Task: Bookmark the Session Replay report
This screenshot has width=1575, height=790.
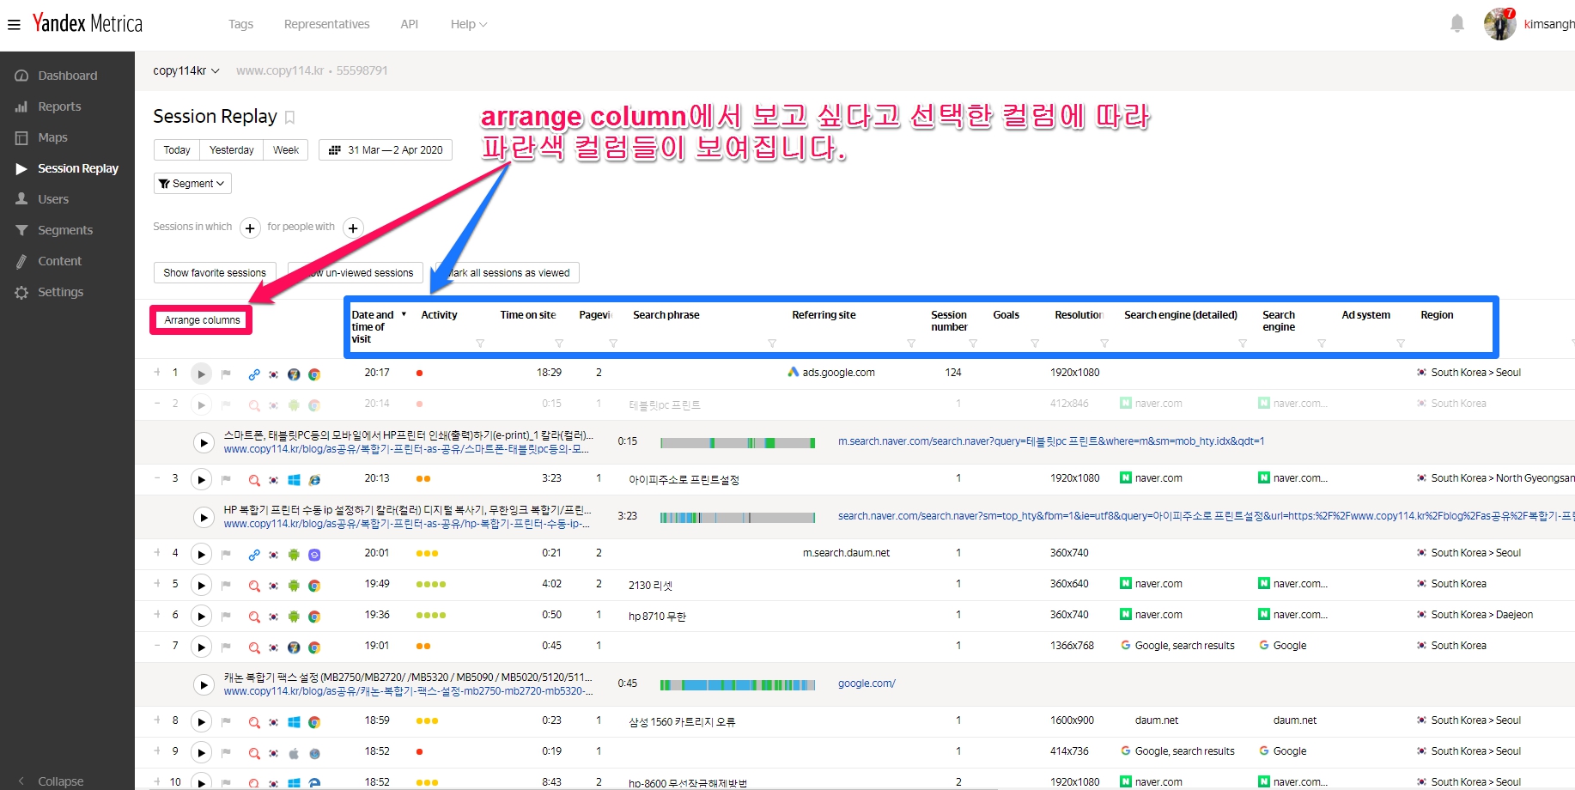Action: (290, 118)
